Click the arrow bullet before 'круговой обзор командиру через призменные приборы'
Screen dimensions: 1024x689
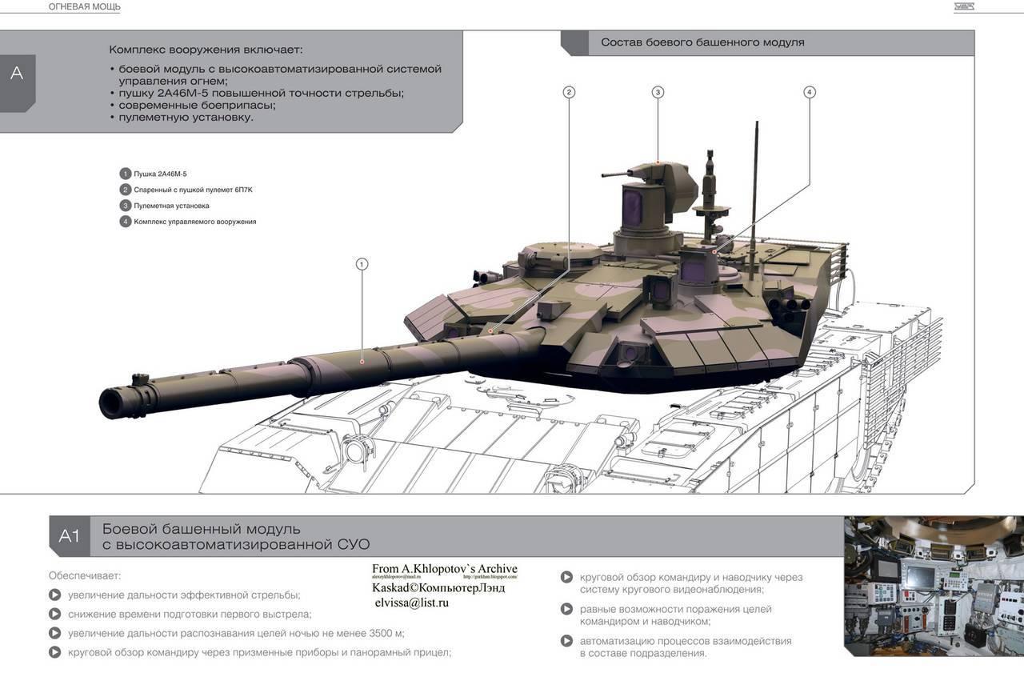(x=54, y=652)
